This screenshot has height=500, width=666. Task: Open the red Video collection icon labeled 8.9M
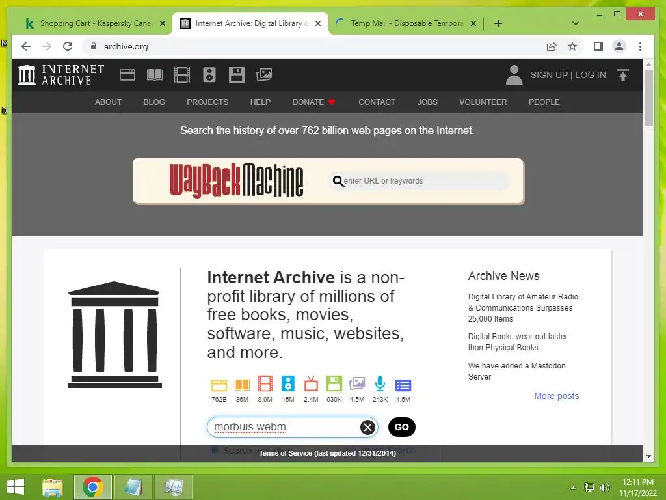tap(265, 383)
